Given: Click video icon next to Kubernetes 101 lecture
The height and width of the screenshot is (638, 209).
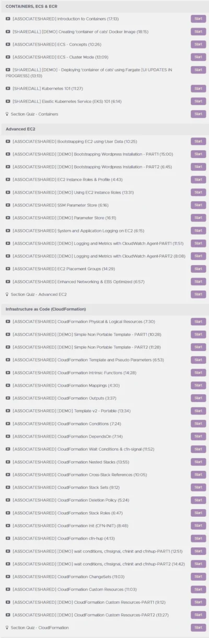Looking at the screenshot, I should [8, 89].
